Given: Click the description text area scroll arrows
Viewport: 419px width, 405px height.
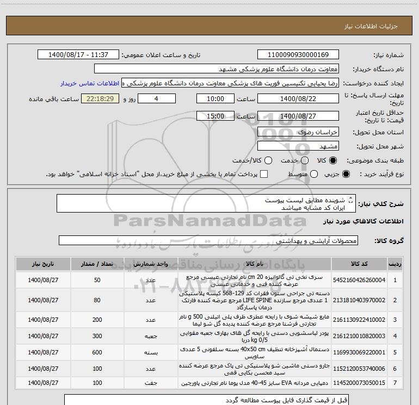Looking at the screenshot, I should [x=351, y=200].
